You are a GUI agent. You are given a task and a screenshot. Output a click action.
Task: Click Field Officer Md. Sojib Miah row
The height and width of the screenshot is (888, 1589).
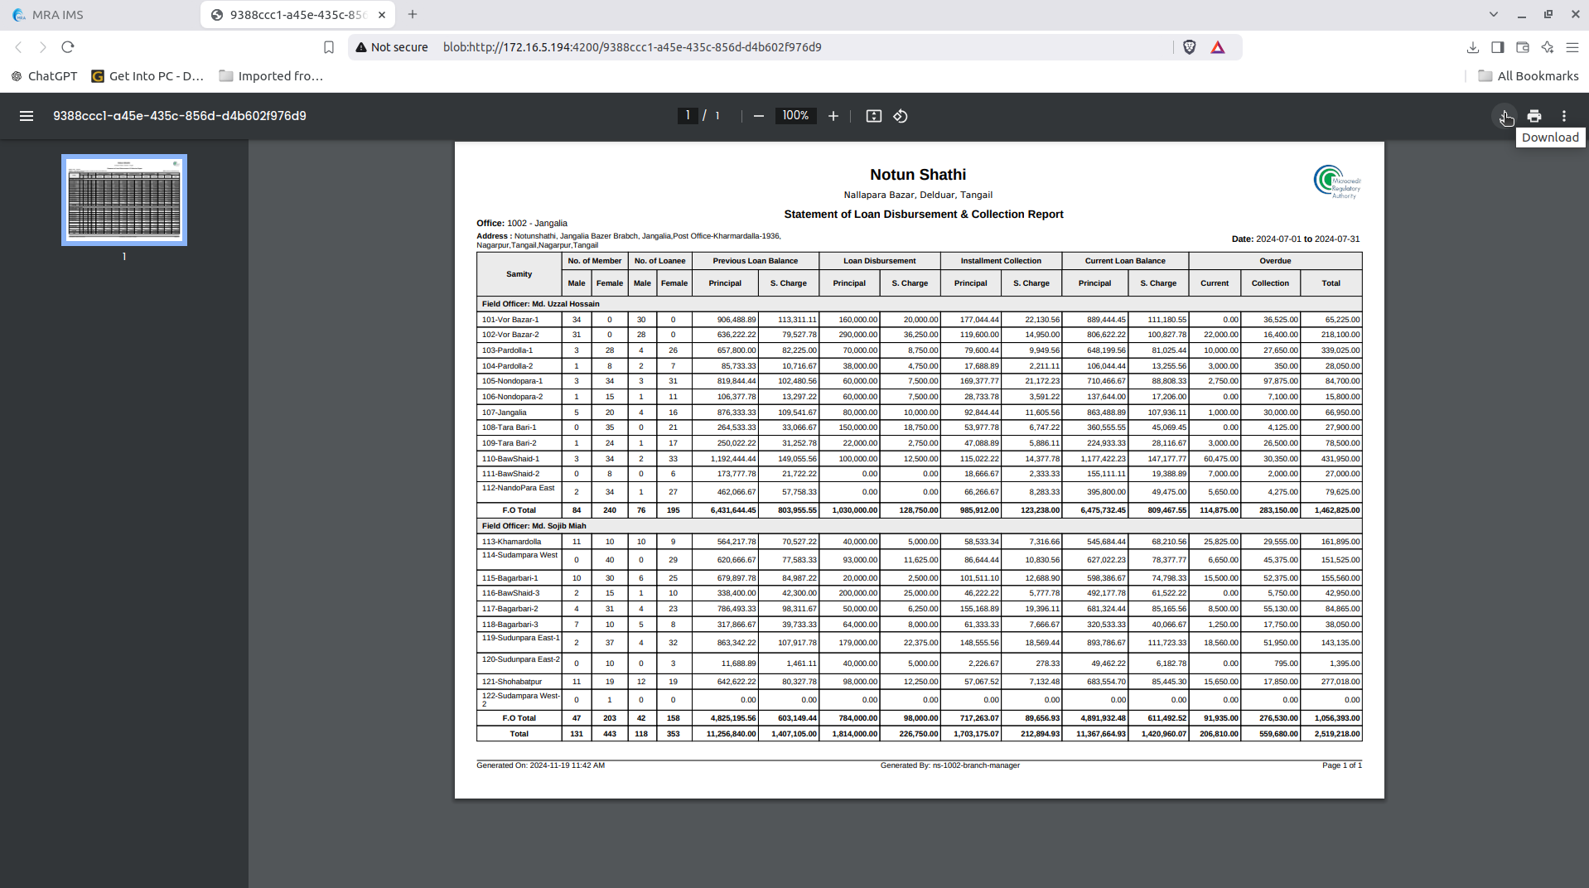pos(919,526)
